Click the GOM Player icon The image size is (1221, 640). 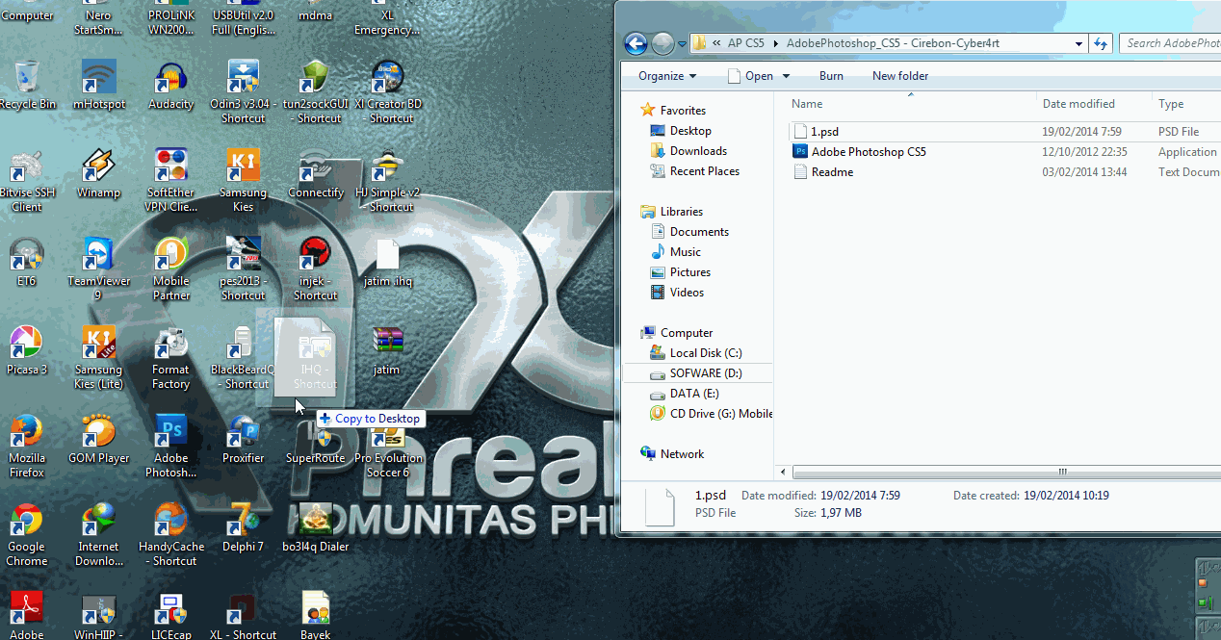click(x=99, y=440)
